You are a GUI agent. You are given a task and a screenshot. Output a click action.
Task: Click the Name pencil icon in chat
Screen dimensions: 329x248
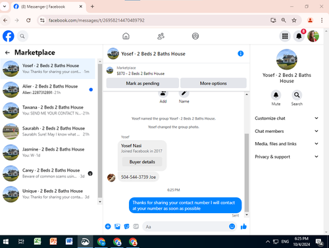(x=184, y=93)
